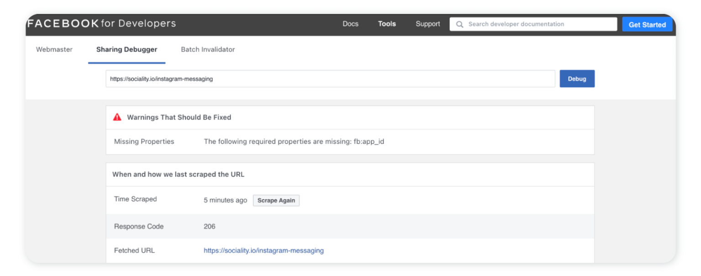The image size is (701, 276).
Task: Open the fetched URL link
Action: pos(263,250)
